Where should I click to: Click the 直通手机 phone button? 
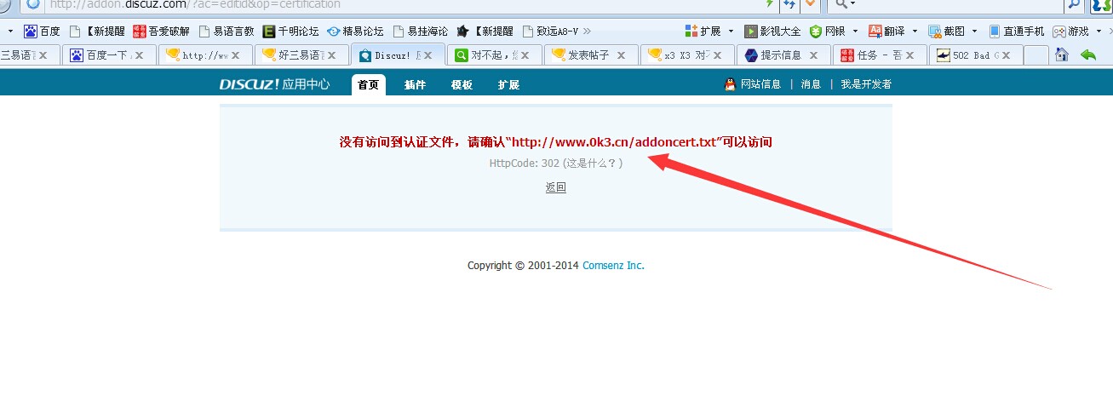pyautogui.click(x=1016, y=32)
